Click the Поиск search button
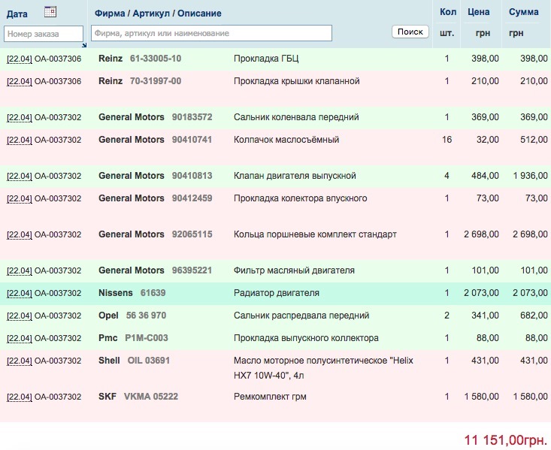Screen dimensions: 551x450 (410, 32)
